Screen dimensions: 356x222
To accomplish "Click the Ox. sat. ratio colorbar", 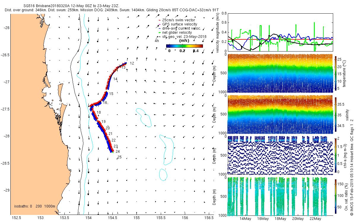I will [x=336, y=196].
